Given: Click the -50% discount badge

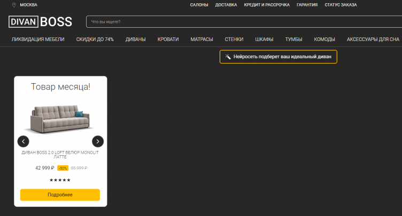Looking at the screenshot, I should tap(63, 168).
